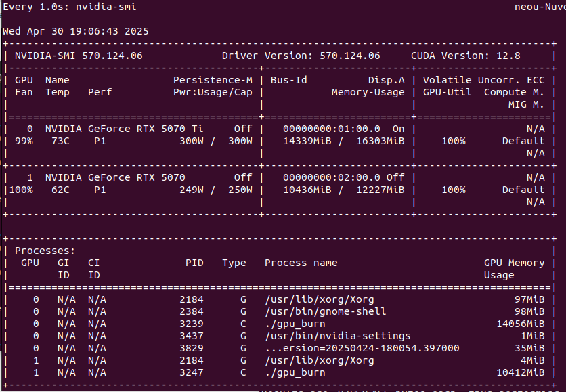Click the 'Processes:' section heading
This screenshot has width=566, height=392.
click(x=45, y=251)
